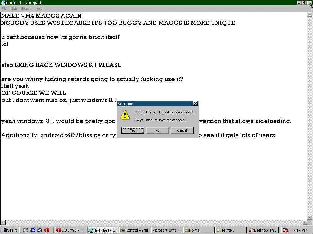Open the Help menu
The width and height of the screenshot is (313, 234).
39,9
